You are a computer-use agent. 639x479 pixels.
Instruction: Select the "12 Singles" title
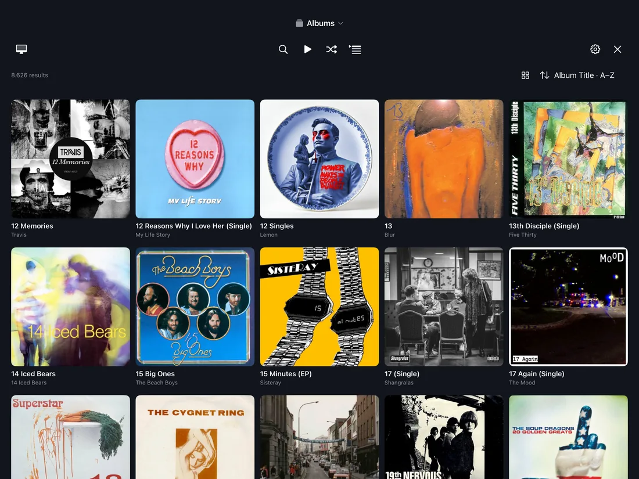point(277,226)
